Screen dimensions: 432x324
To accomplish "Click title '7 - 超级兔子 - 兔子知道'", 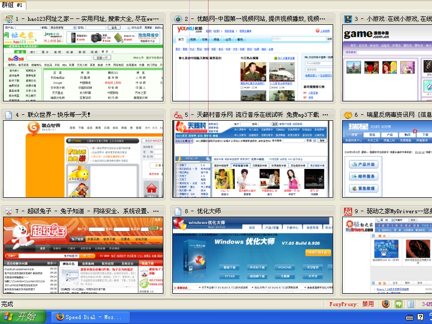I will [x=87, y=211].
